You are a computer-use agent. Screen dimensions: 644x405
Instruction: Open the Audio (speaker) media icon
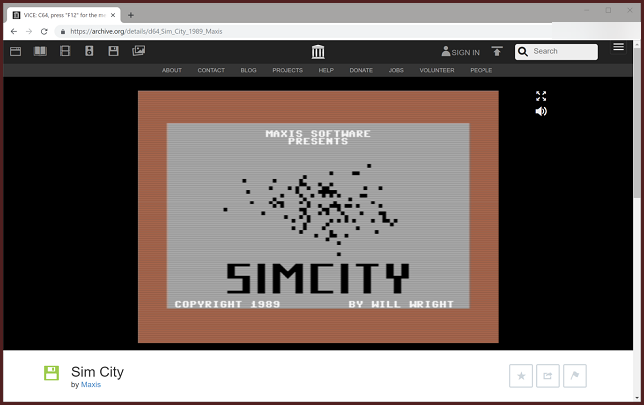[89, 51]
